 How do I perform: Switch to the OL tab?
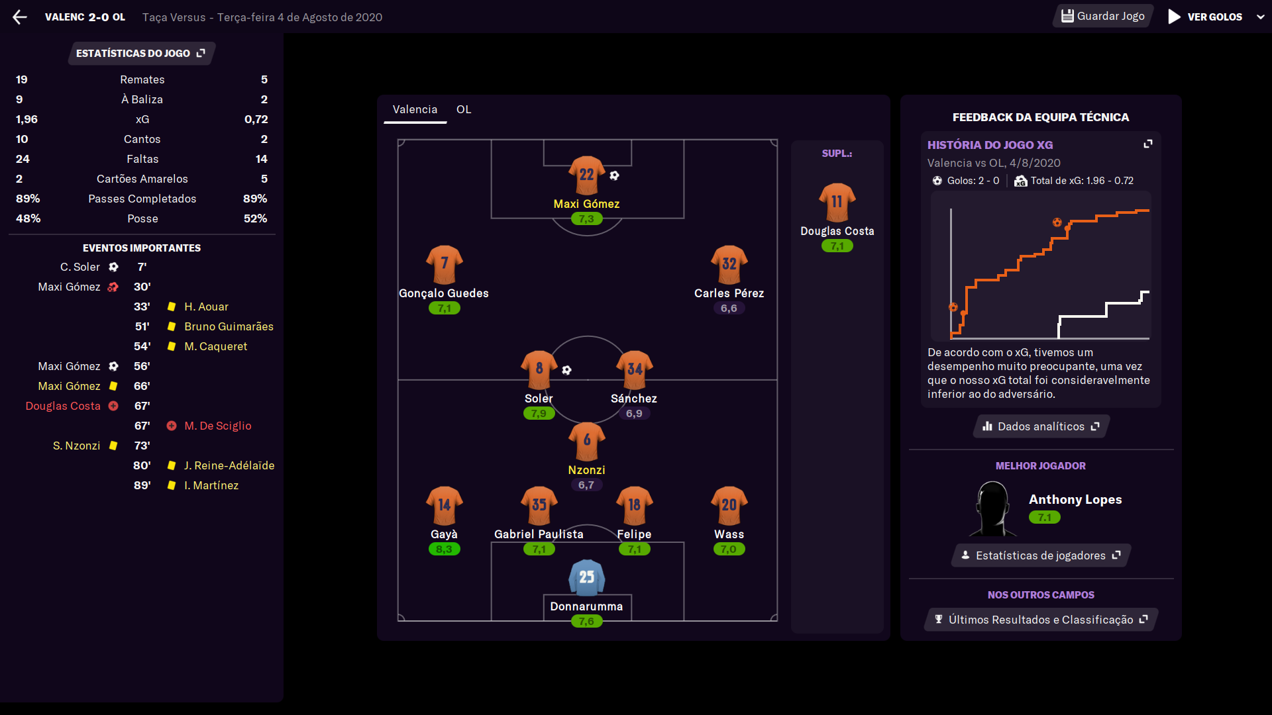pyautogui.click(x=464, y=110)
